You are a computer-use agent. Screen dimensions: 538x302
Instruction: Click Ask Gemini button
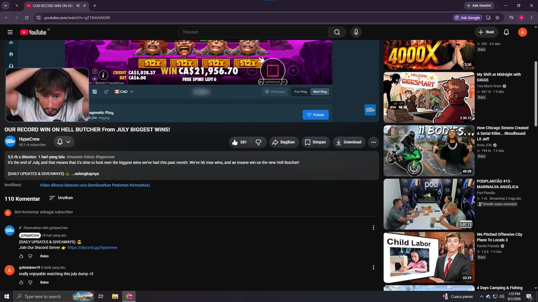[x=479, y=6]
